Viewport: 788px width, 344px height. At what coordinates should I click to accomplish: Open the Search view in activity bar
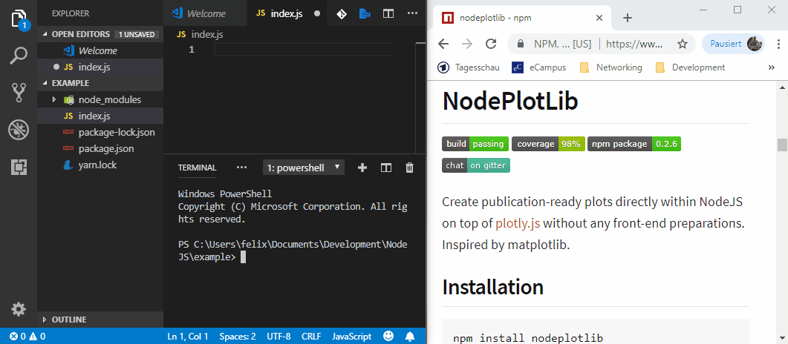pyautogui.click(x=19, y=56)
